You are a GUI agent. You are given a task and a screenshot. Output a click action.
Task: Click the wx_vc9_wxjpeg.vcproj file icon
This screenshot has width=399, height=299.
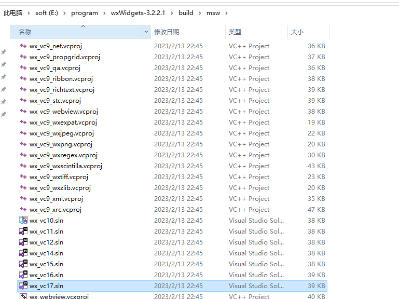[x=23, y=133]
